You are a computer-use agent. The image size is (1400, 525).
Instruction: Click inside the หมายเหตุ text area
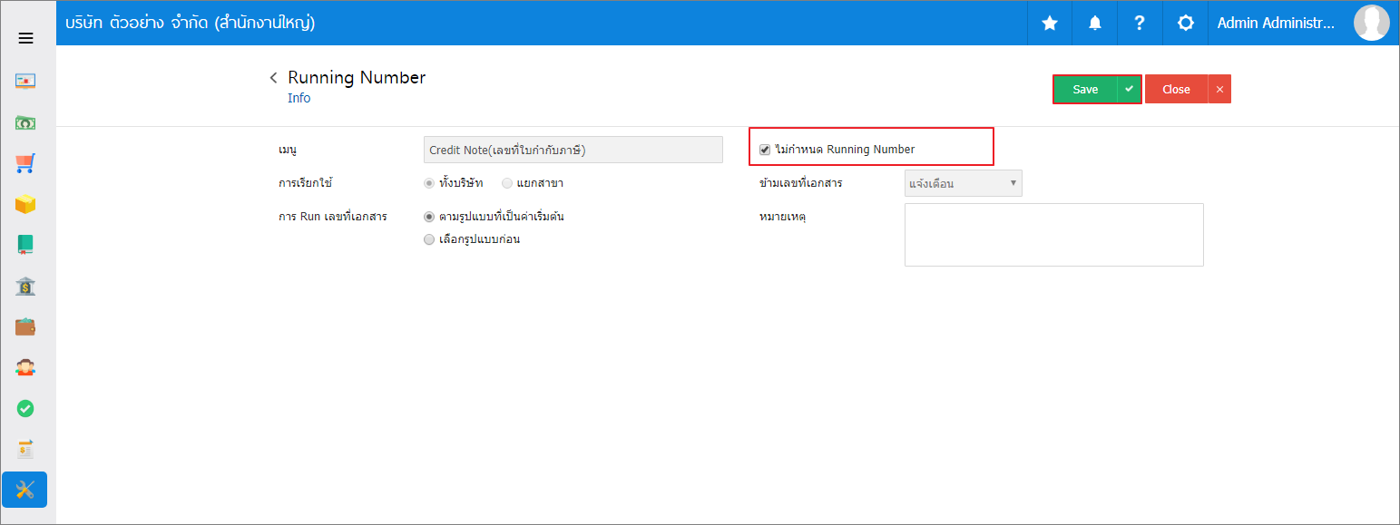click(1054, 235)
